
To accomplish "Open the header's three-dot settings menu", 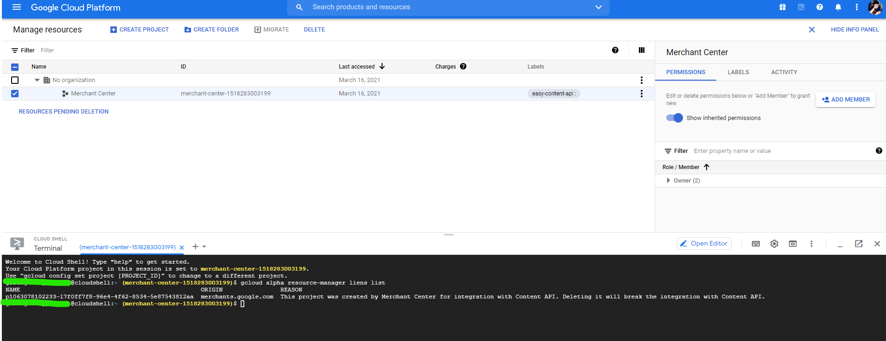I will pos(857,7).
